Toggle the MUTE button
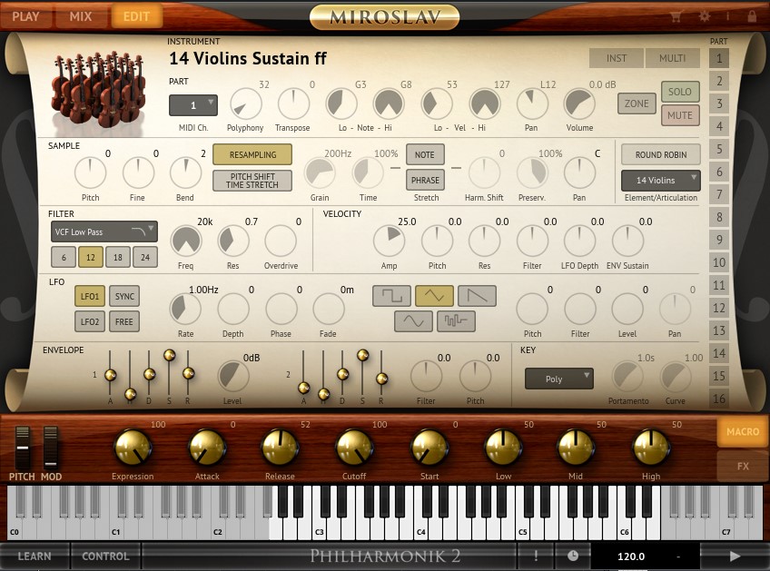The image size is (770, 571). pos(679,115)
